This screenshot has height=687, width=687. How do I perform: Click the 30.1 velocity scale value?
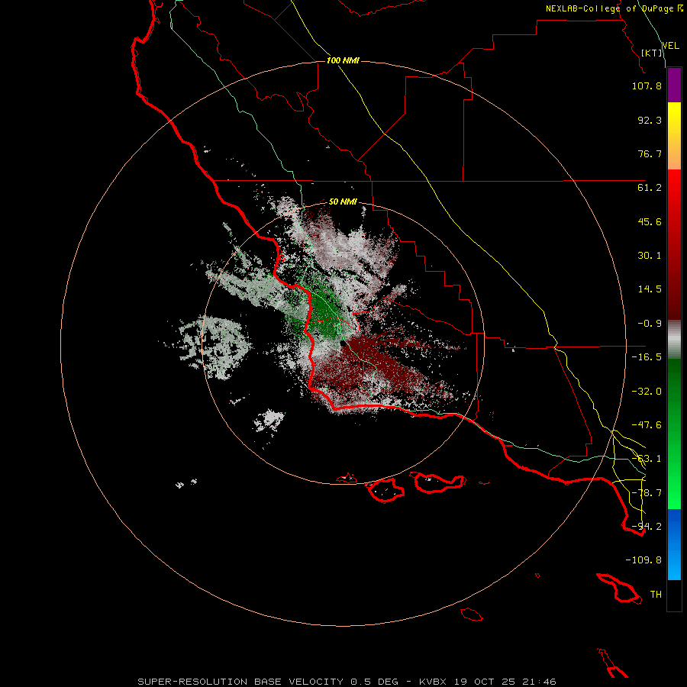650,256
